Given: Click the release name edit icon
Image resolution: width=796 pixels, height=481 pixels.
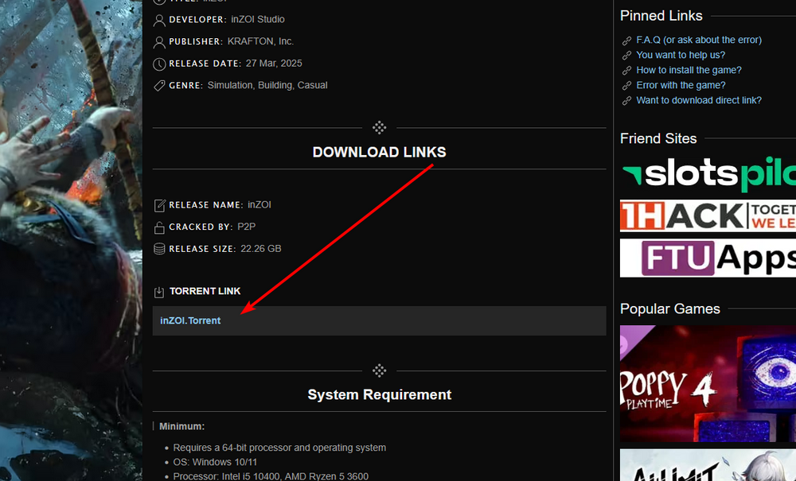Looking at the screenshot, I should (159, 205).
